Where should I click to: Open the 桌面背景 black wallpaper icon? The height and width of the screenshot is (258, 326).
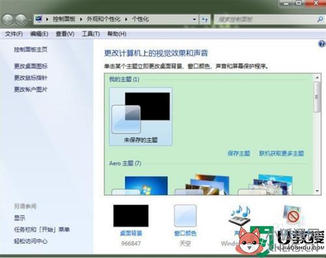131,216
